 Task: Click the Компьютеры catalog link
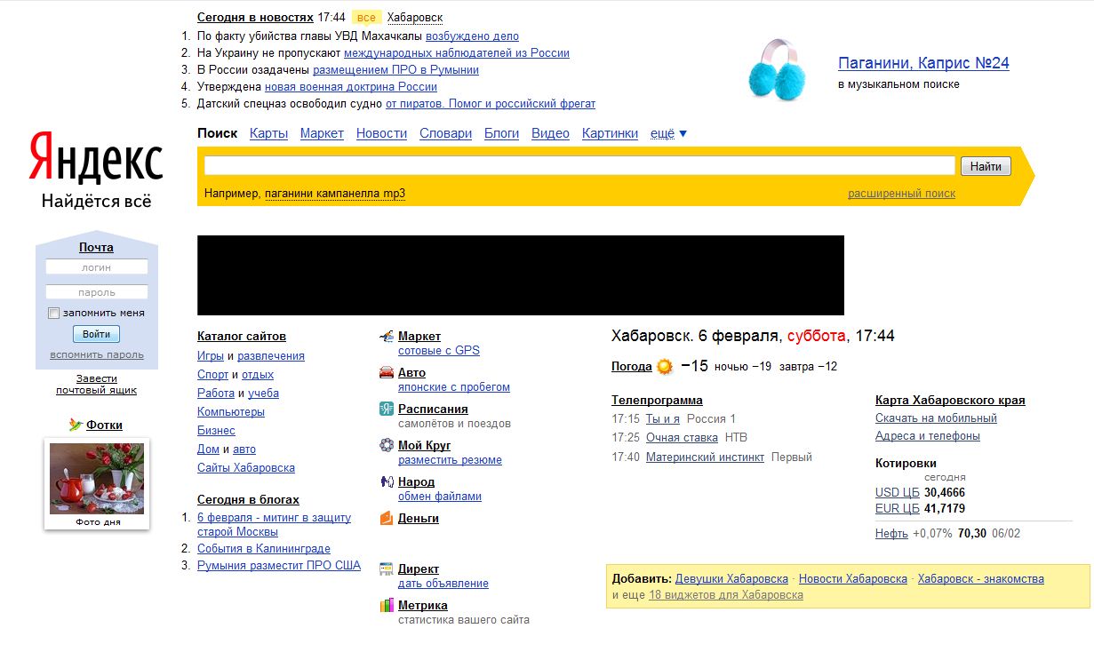tap(231, 411)
